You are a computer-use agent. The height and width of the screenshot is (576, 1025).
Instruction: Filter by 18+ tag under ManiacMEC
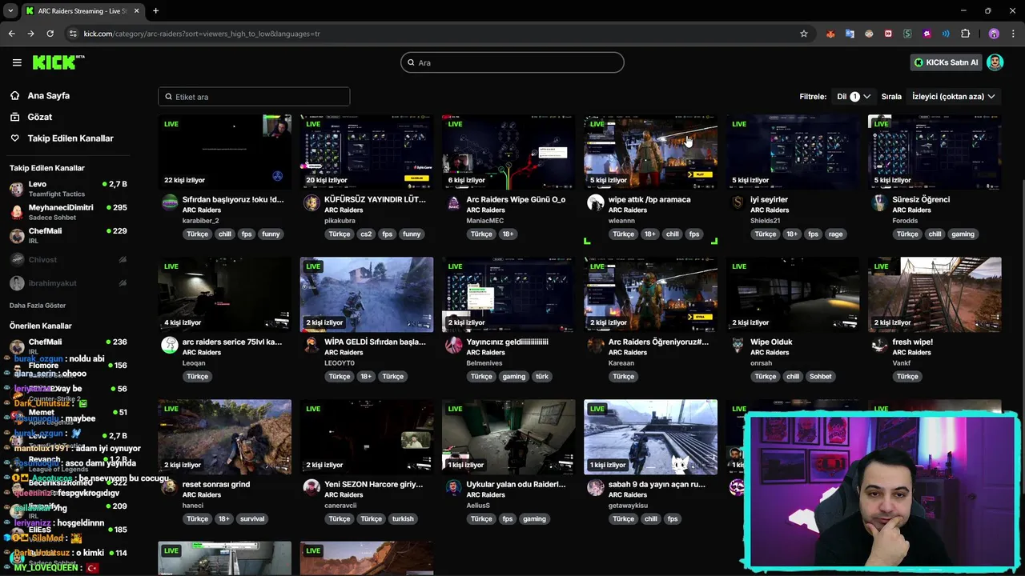[508, 234]
